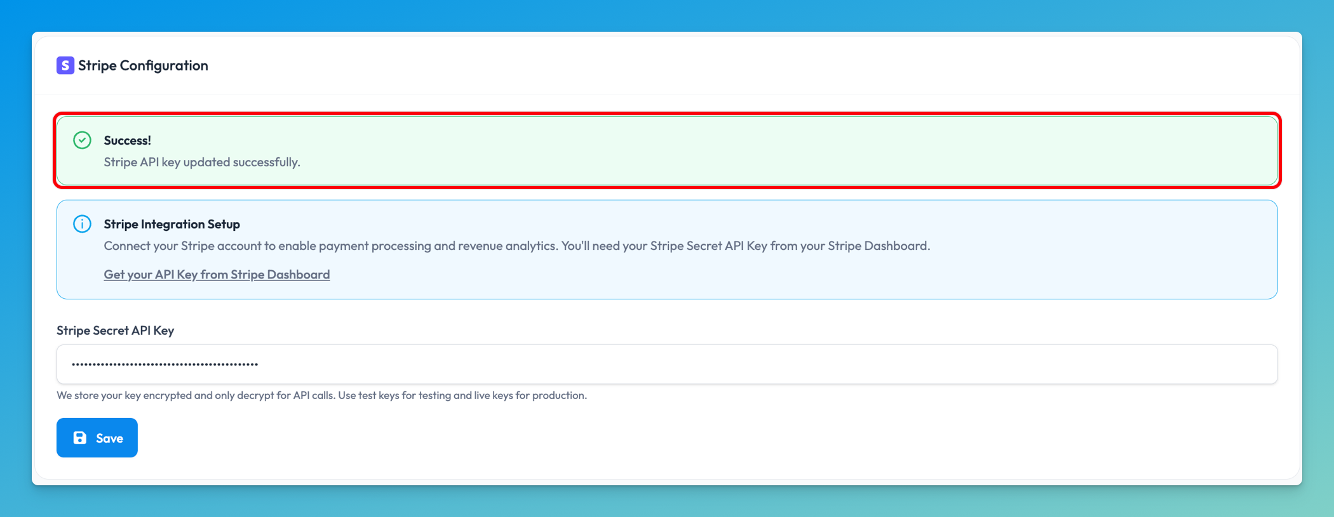Click the green success checkmark icon
Screen dimensions: 1334x517
tap(82, 140)
